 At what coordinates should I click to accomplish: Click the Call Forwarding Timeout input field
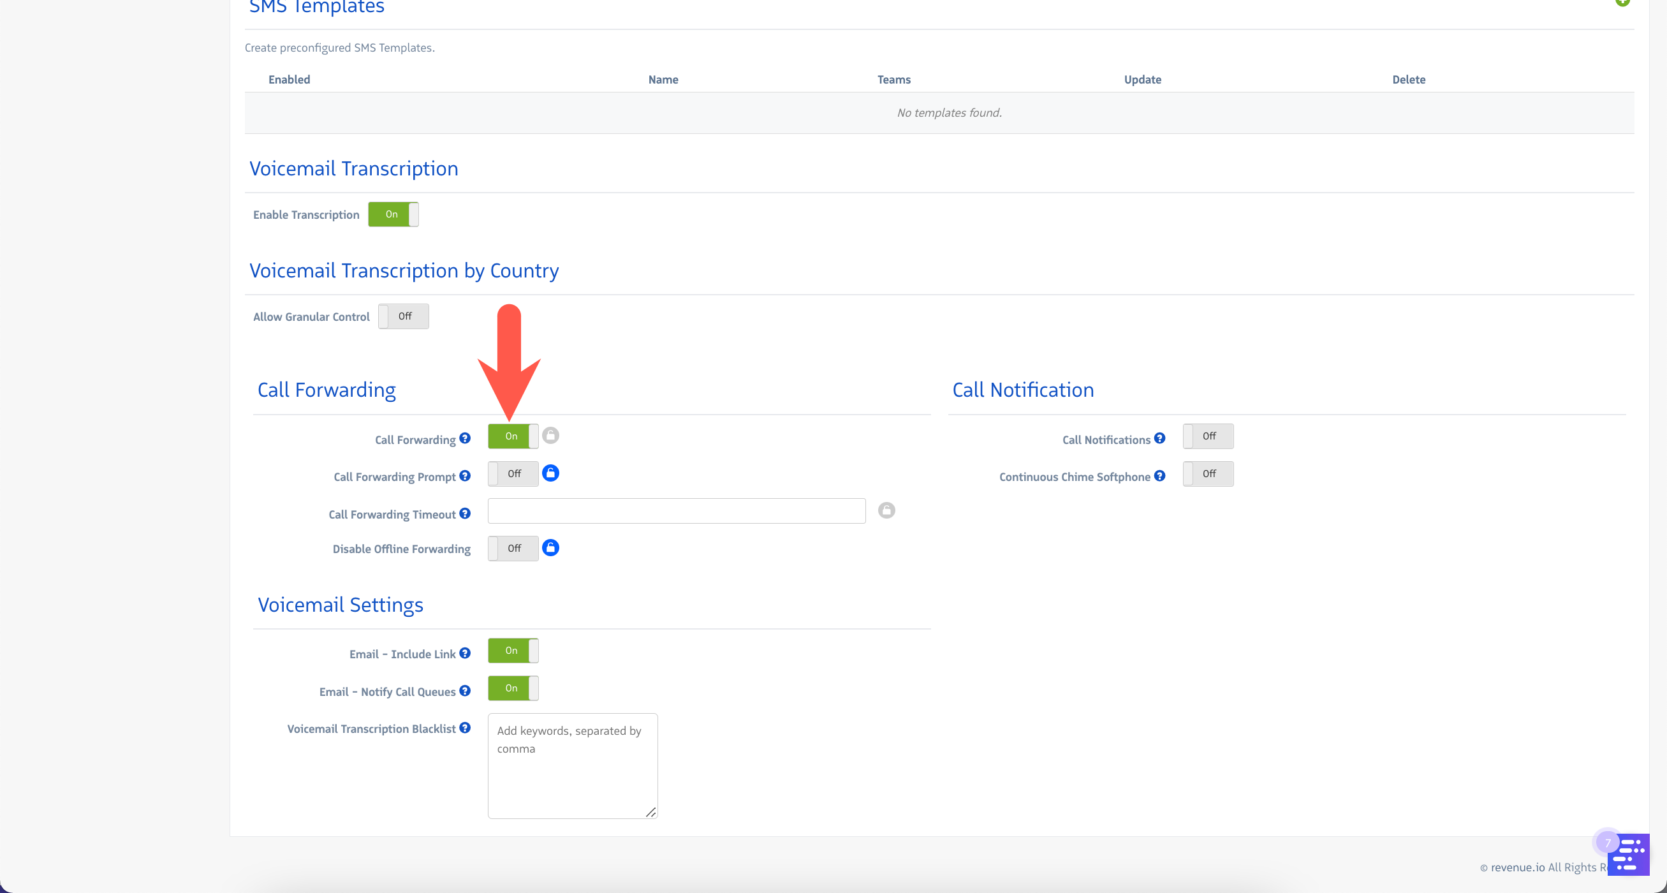tap(676, 511)
